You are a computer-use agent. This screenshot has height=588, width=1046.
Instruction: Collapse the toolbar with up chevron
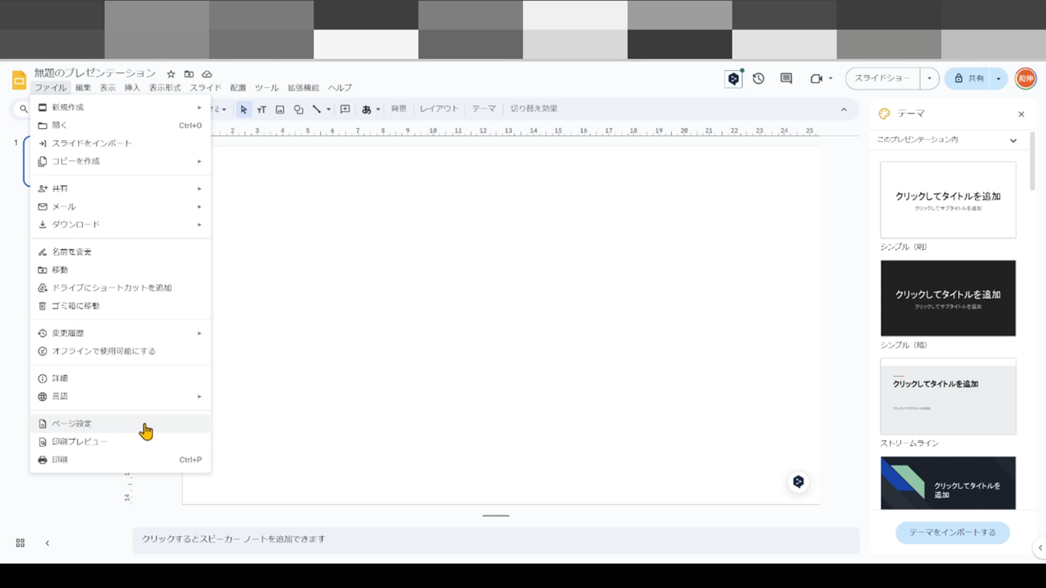(844, 109)
